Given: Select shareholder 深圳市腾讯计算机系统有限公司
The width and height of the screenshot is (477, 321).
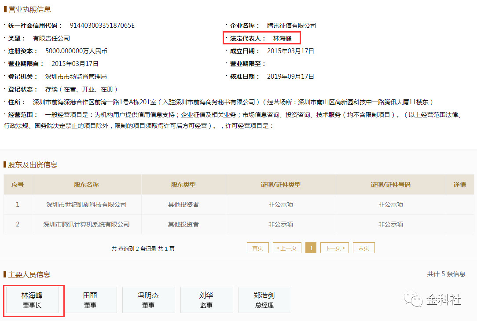Looking at the screenshot, I should (x=86, y=224).
